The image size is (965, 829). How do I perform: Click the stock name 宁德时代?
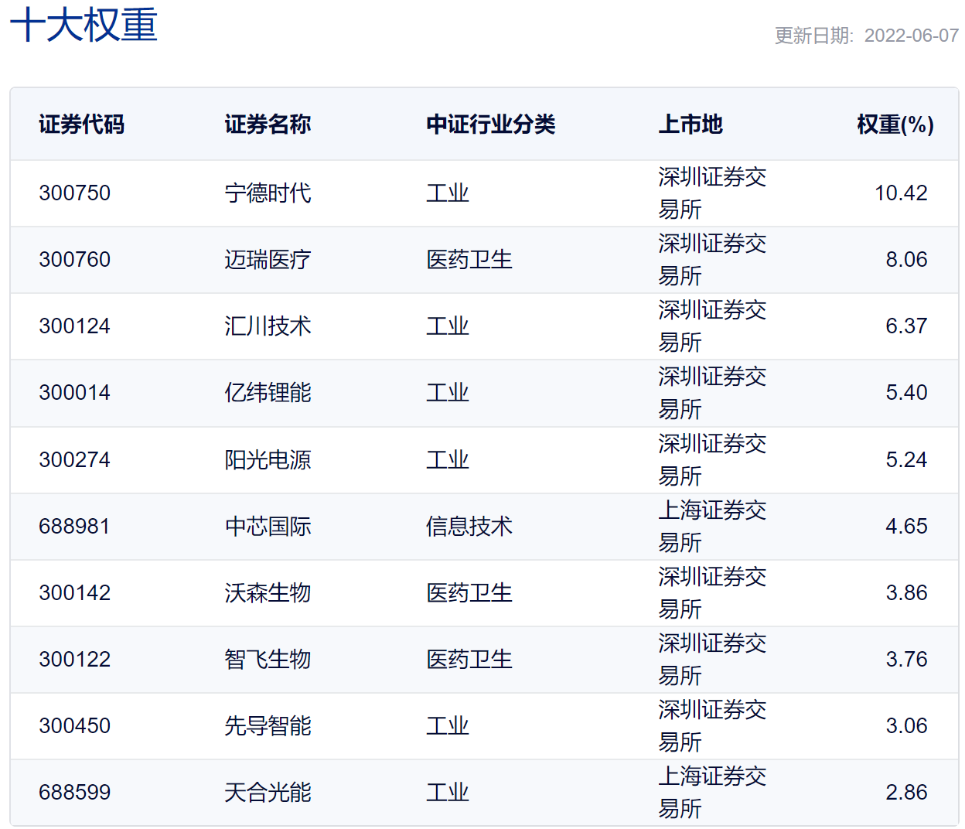click(268, 193)
